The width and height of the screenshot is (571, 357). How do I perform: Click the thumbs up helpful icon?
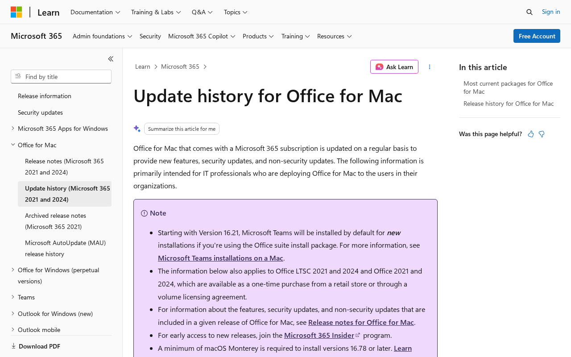pyautogui.click(x=531, y=134)
